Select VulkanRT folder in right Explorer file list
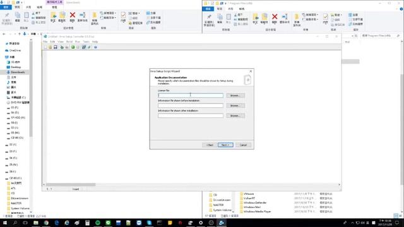 coord(247,199)
